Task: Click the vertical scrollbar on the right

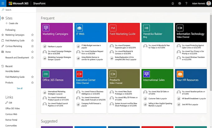Action: click(211, 53)
